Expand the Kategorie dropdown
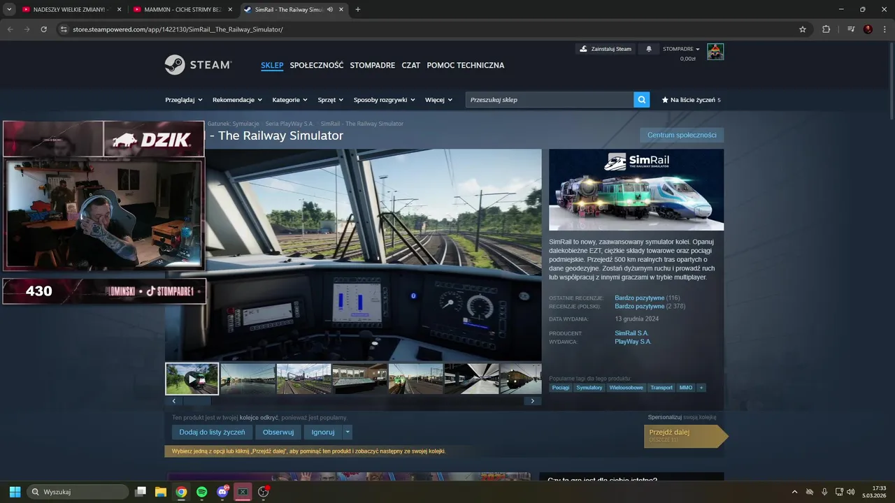 tap(290, 100)
